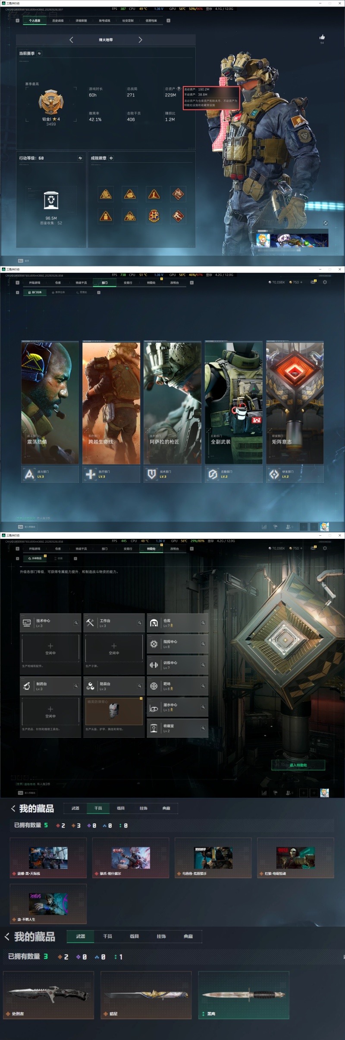Click the 医疗部门 LV.3 cross icon

coord(91,474)
